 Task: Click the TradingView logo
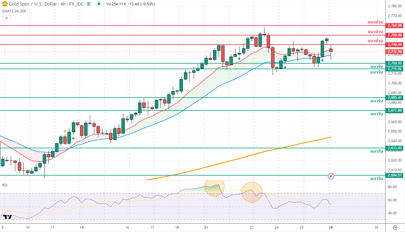pyautogui.click(x=8, y=217)
